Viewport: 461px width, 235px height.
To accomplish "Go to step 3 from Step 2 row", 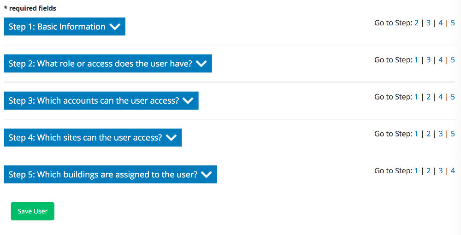I will coord(428,59).
